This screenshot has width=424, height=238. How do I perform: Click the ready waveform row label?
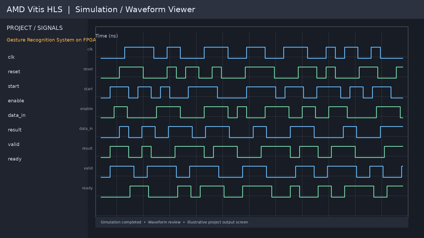pyautogui.click(x=87, y=188)
